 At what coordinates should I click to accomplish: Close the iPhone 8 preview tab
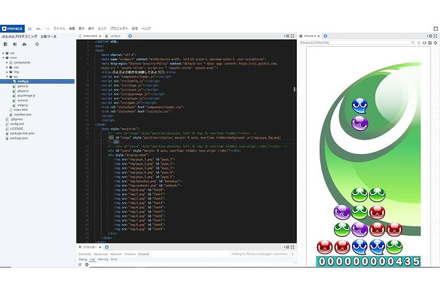click(x=318, y=36)
